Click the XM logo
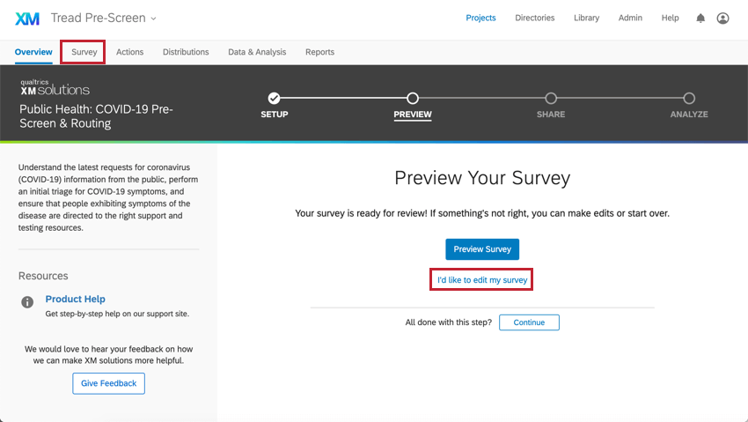 point(27,19)
